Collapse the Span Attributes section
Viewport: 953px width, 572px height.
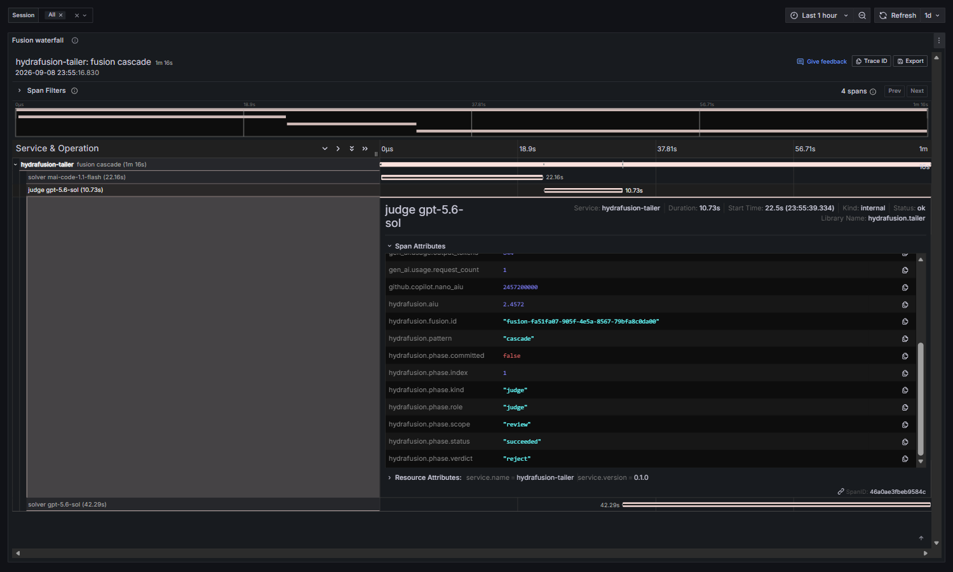389,246
